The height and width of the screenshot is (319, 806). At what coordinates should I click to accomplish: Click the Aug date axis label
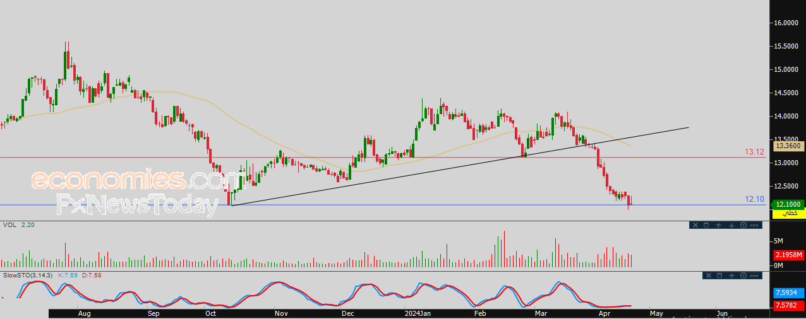(84, 313)
